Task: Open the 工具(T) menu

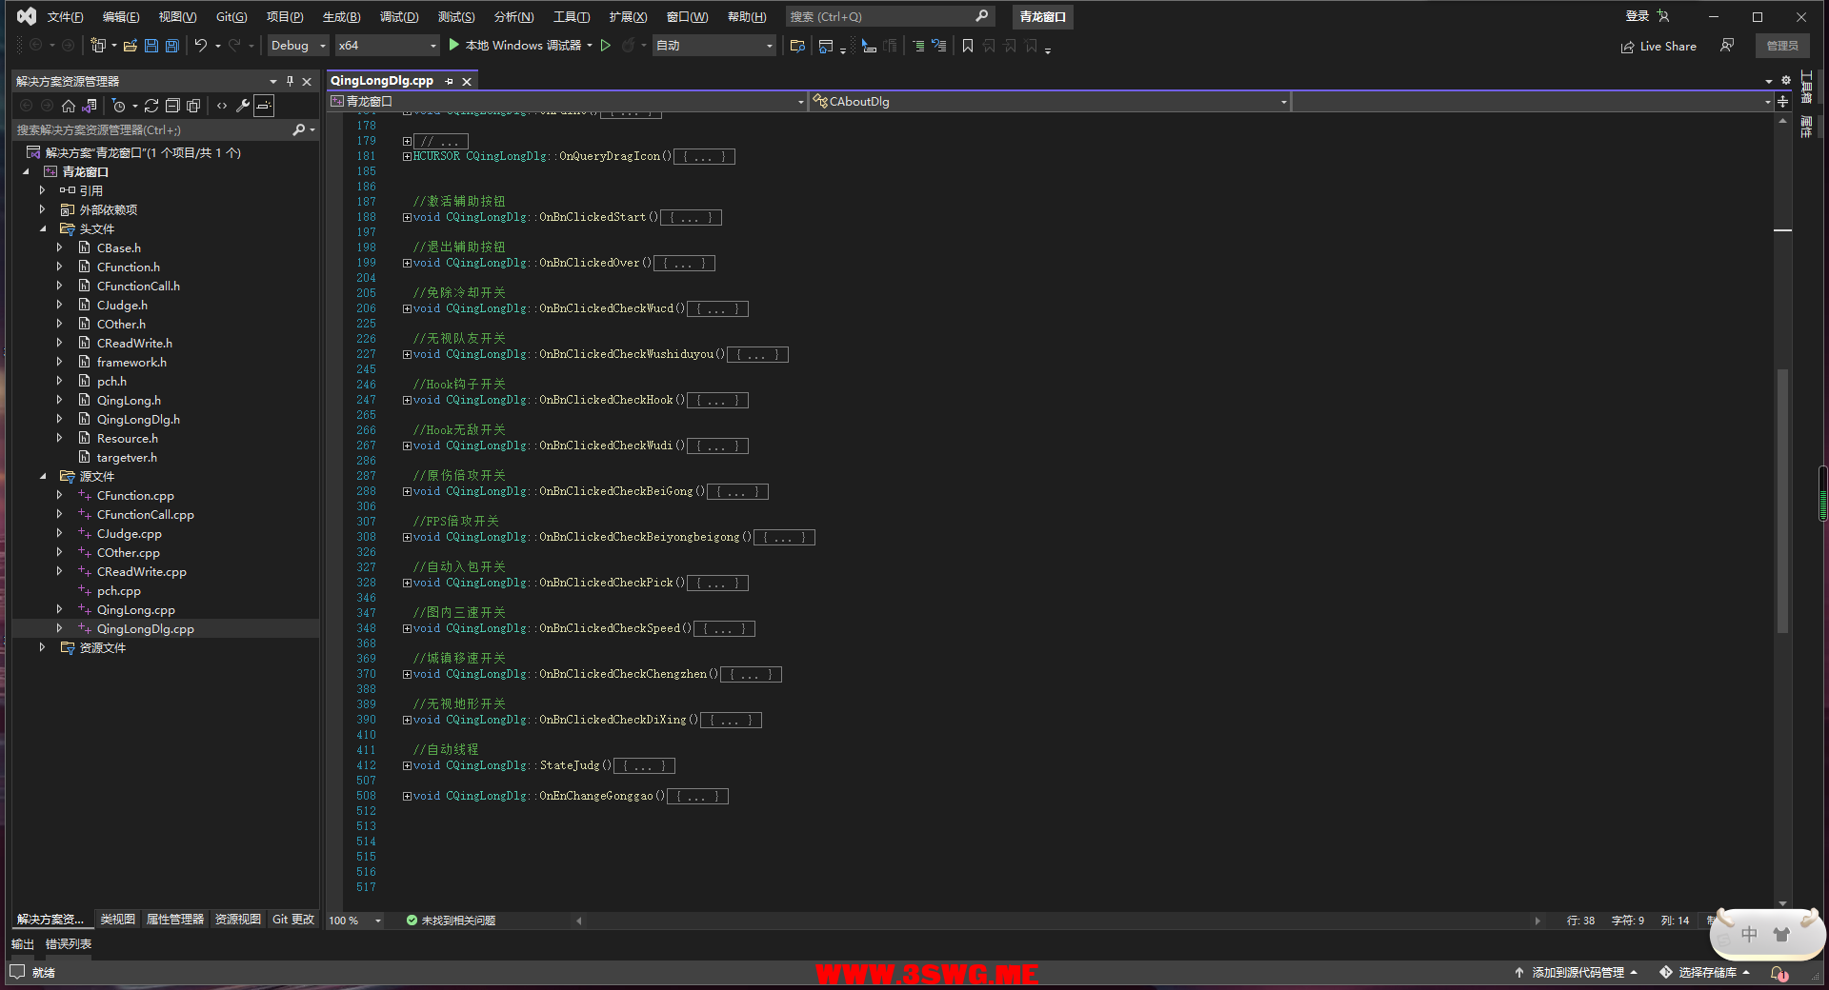Action: tap(572, 16)
